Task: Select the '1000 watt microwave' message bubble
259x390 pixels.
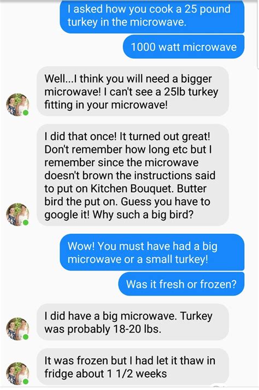Action: point(184,47)
